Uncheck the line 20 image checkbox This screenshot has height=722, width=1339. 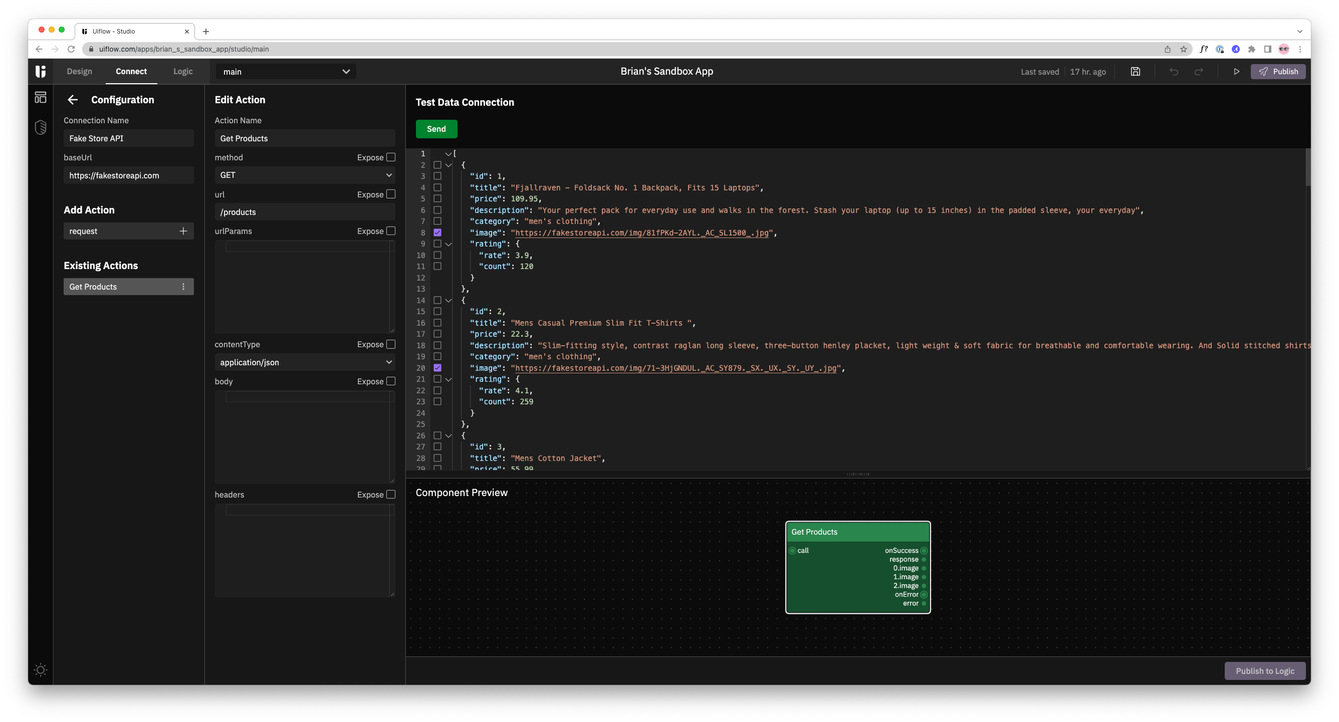tap(437, 367)
